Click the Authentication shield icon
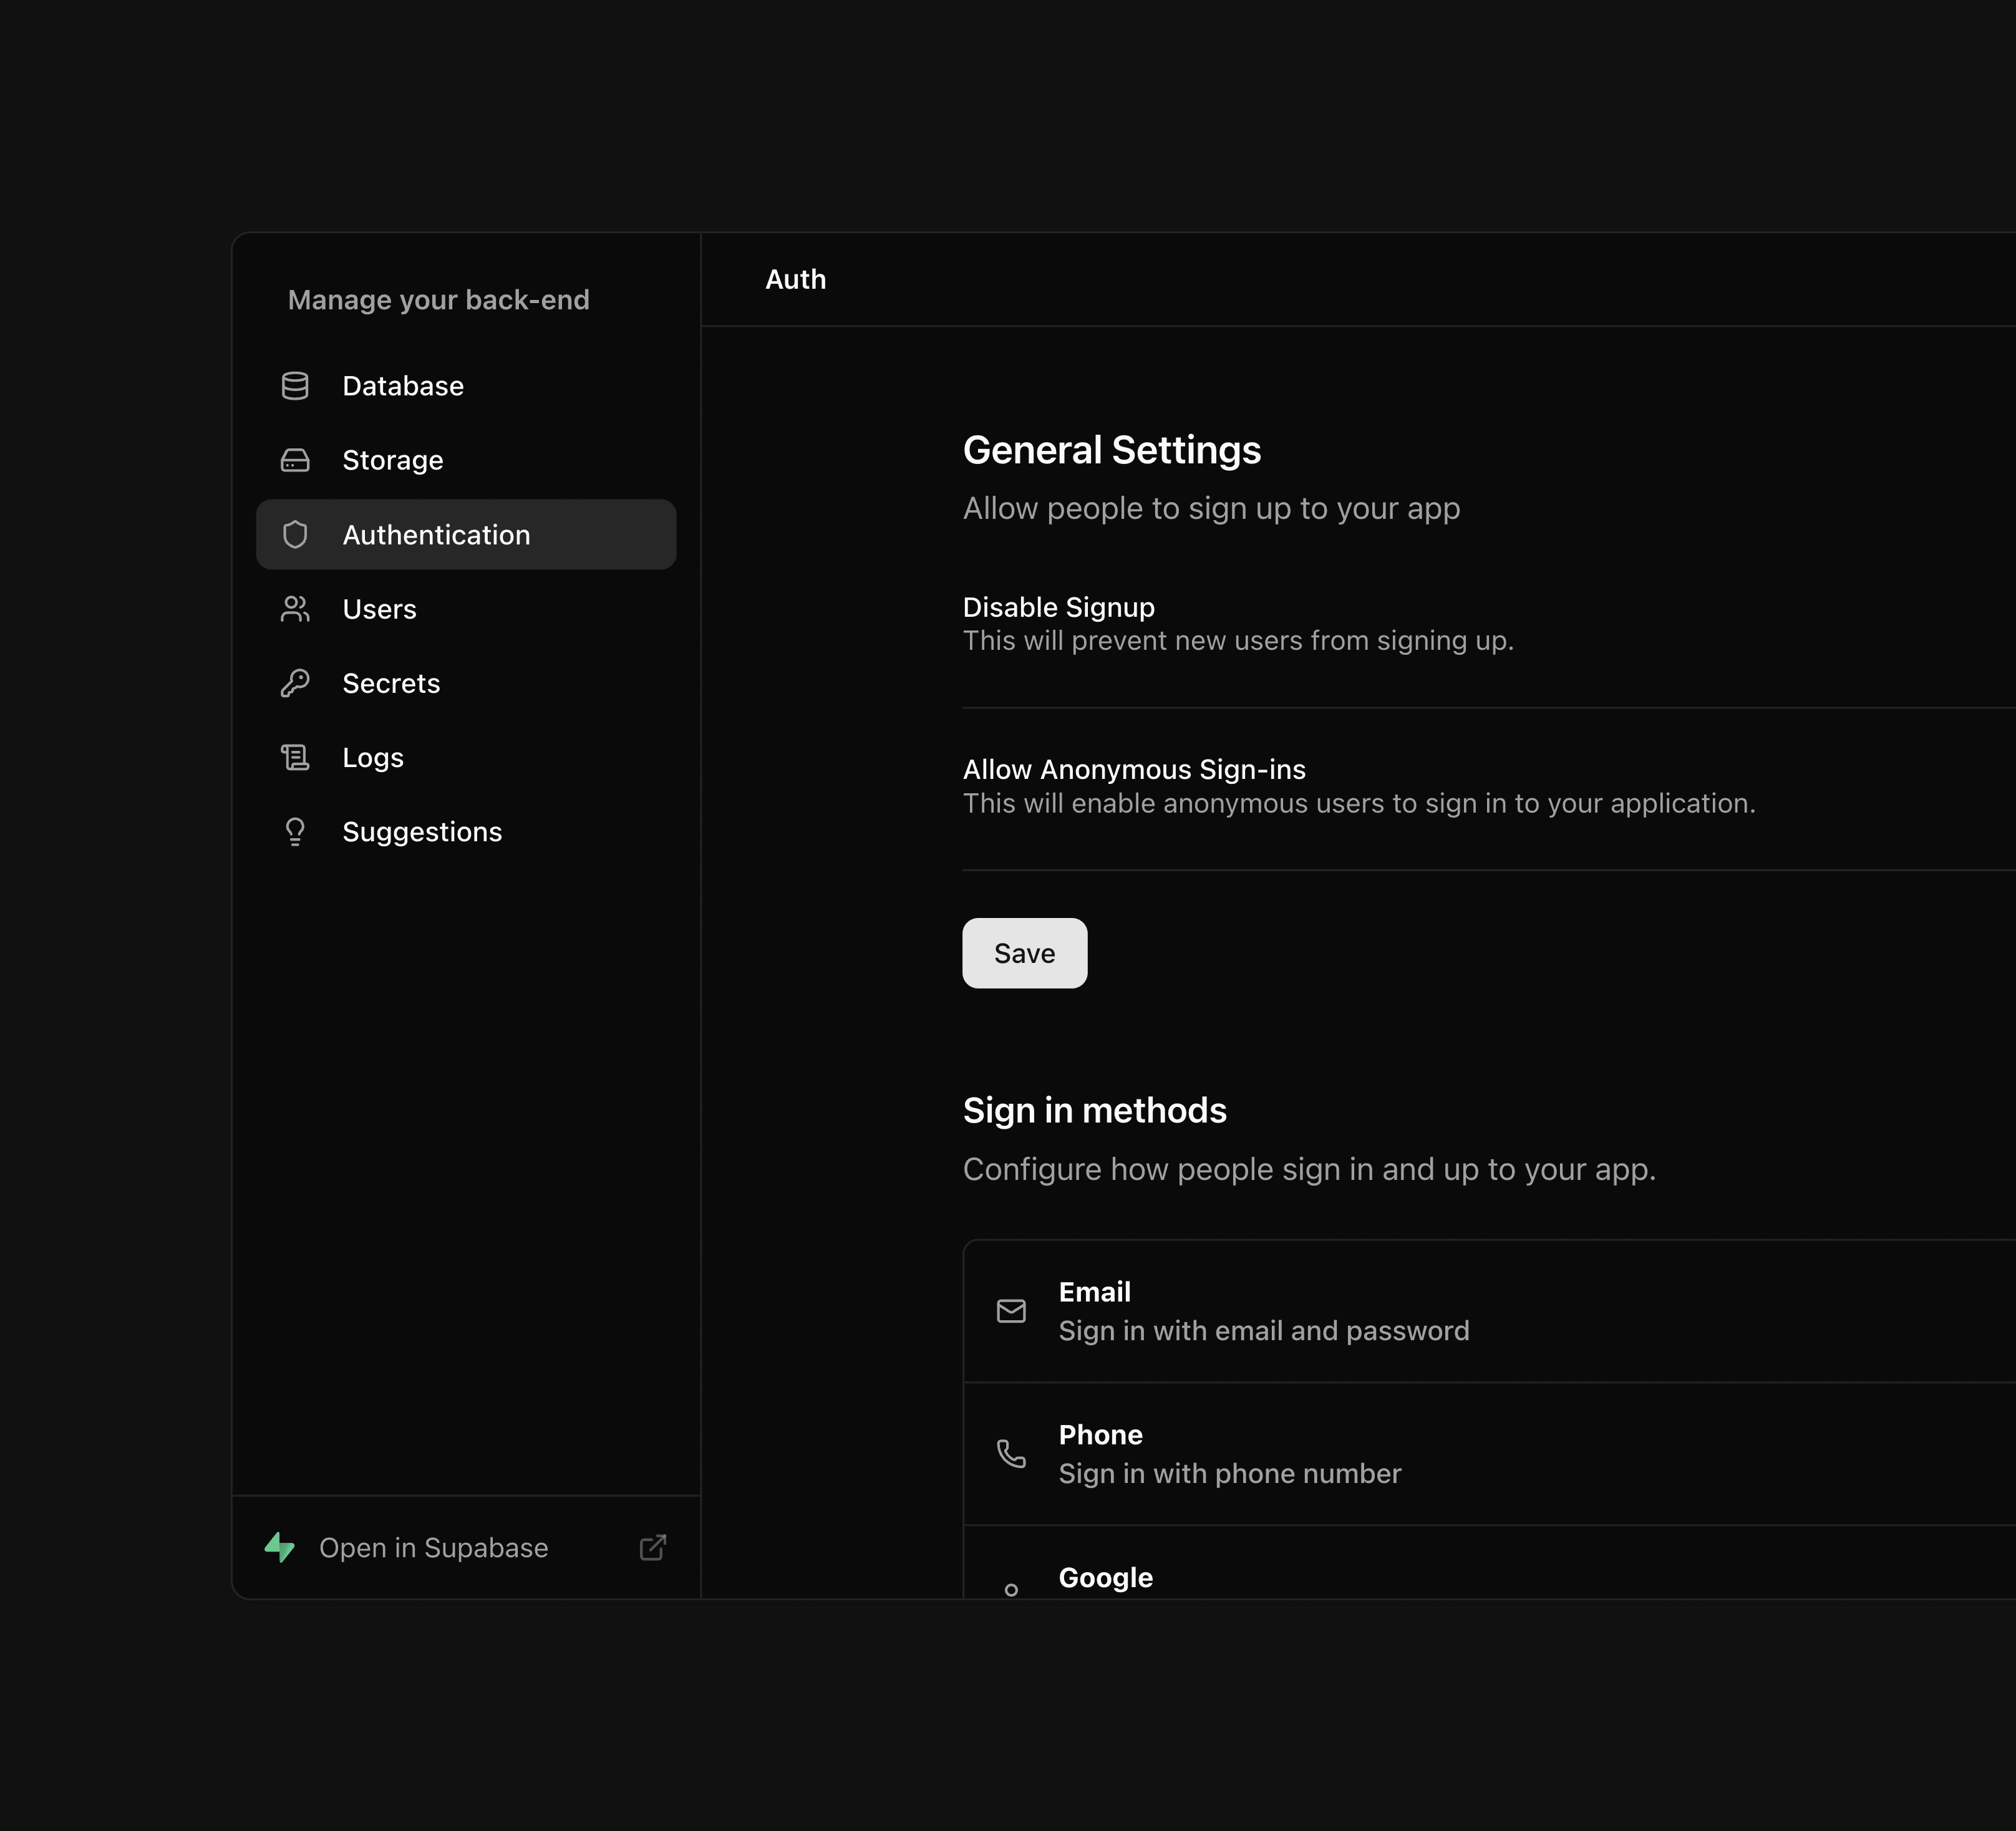The width and height of the screenshot is (2016, 1831). (x=295, y=535)
